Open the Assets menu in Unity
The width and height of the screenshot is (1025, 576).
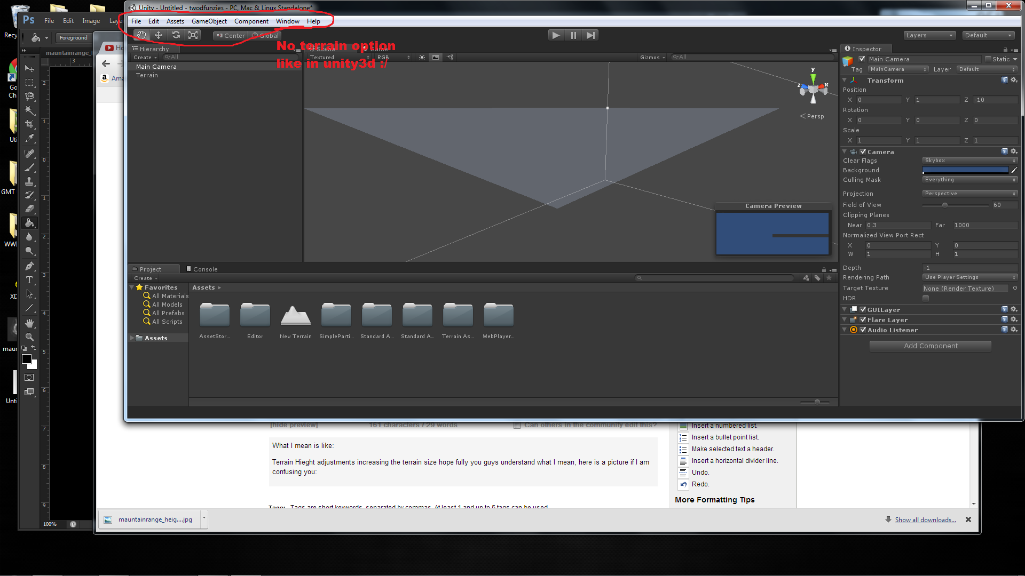(175, 21)
